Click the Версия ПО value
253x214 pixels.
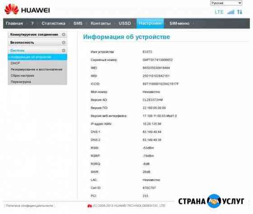[154, 108]
